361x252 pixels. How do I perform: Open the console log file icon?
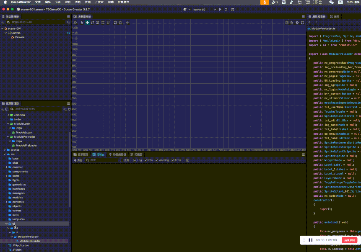pos(188,160)
